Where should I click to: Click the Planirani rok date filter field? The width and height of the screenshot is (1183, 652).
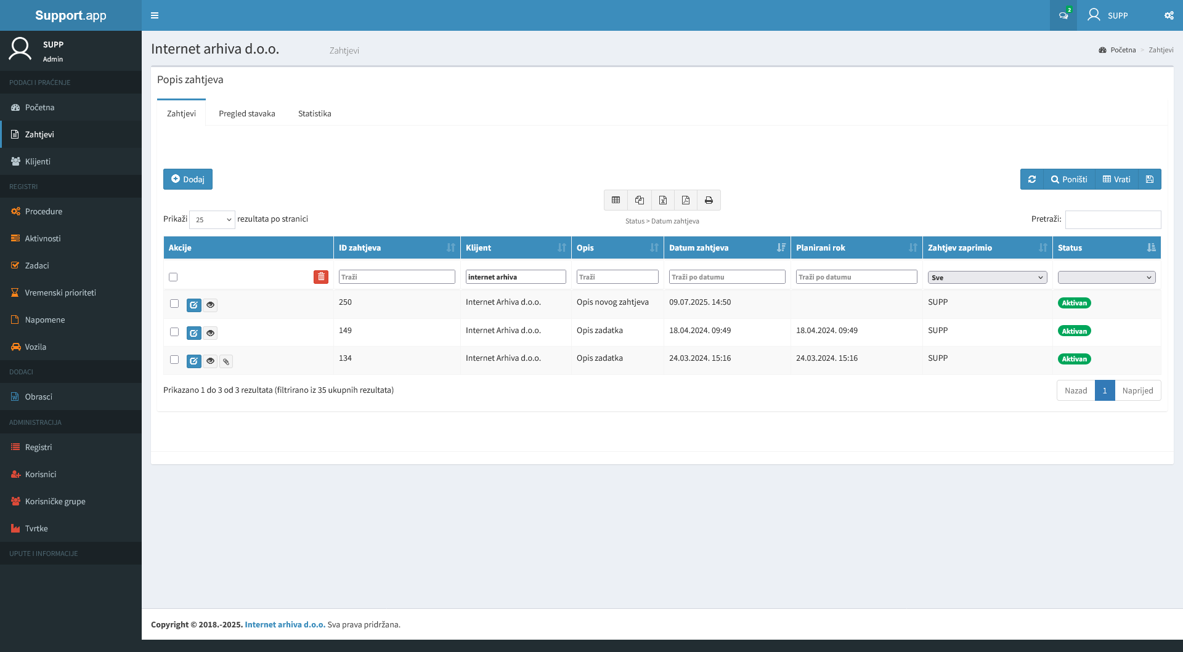coord(856,277)
